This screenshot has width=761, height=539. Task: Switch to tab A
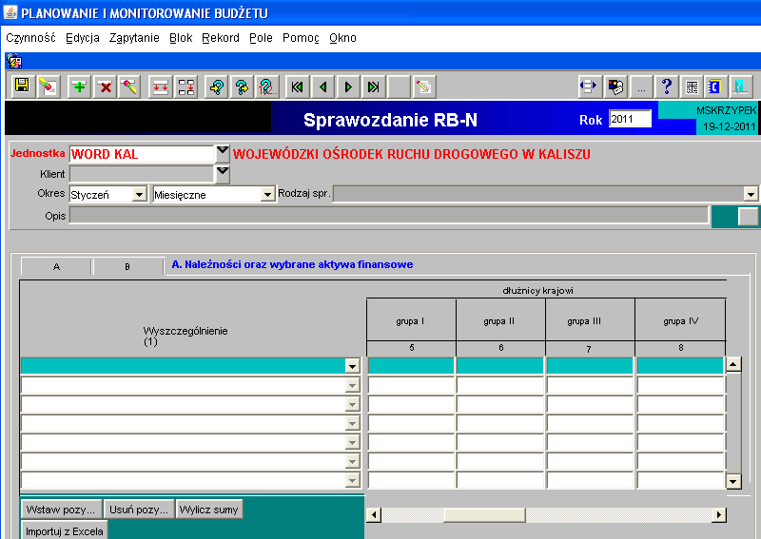[x=56, y=266]
